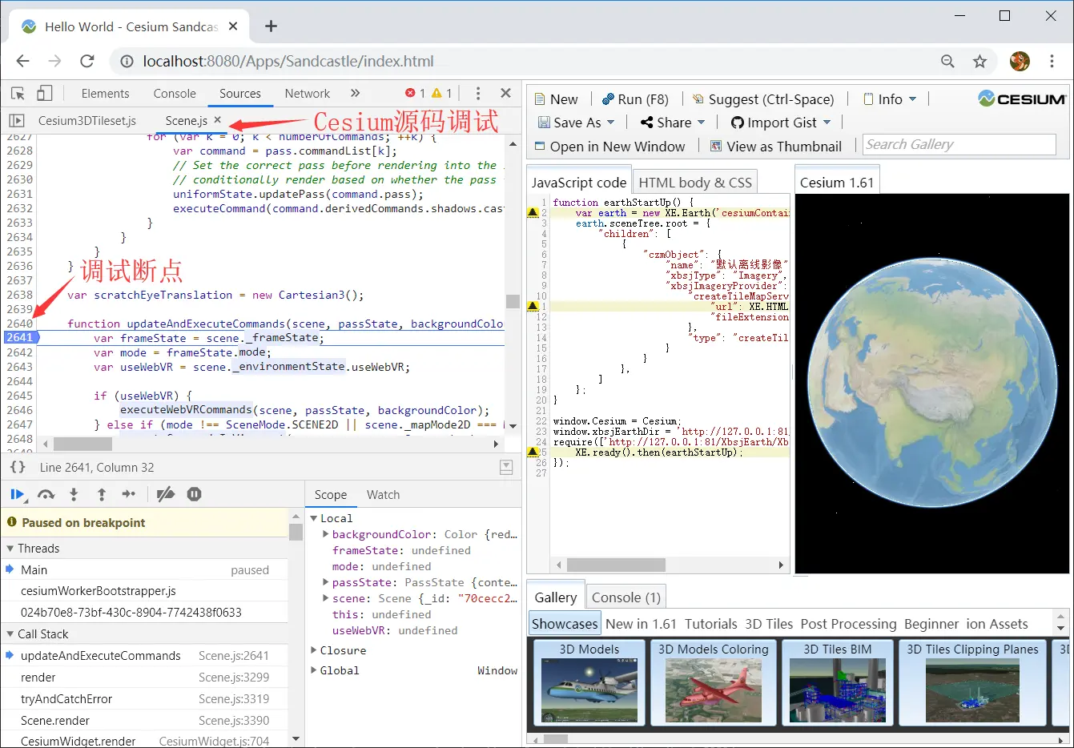Reload the browser page
Screen dimensions: 1074x748
click(87, 61)
